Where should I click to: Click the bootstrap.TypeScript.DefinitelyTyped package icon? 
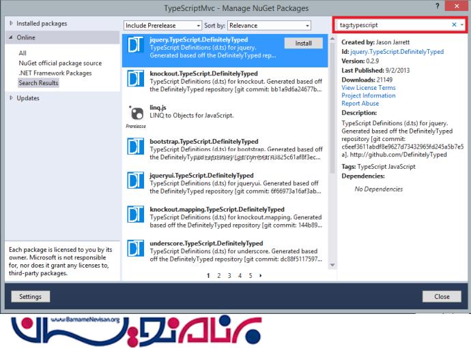[x=135, y=146]
